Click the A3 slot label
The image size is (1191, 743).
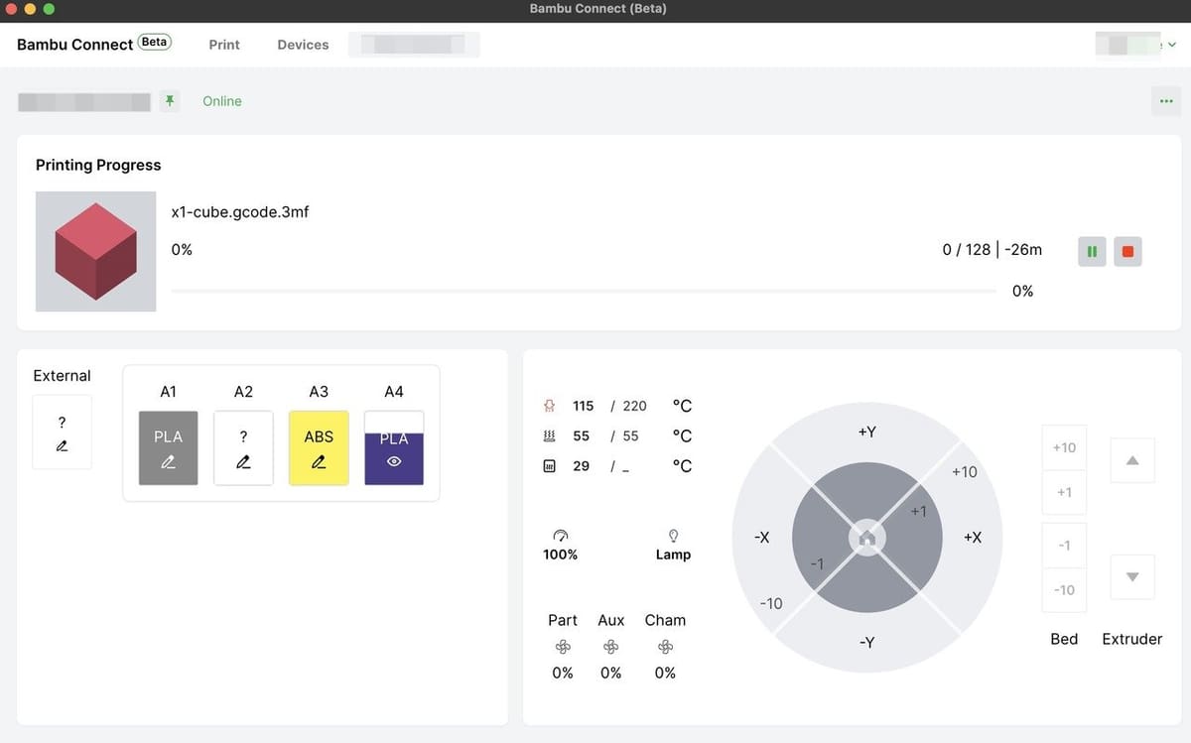click(x=319, y=392)
